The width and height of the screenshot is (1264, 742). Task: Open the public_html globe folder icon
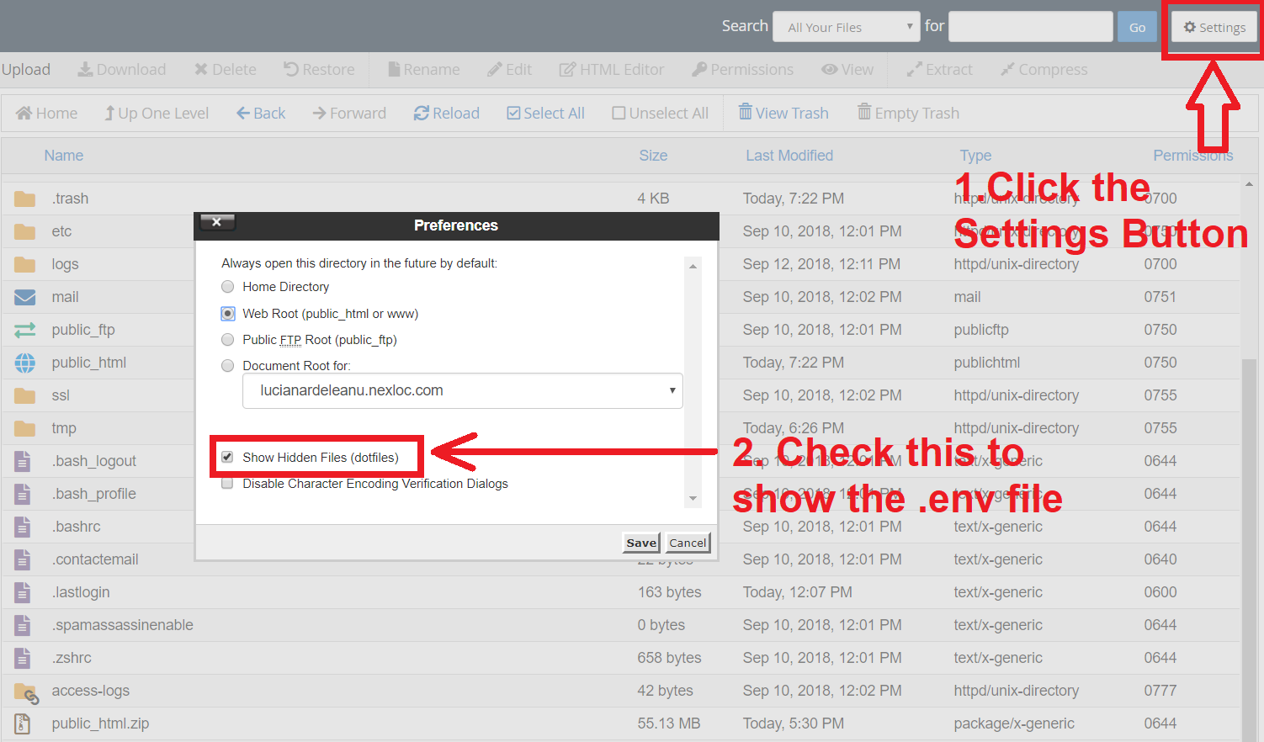[x=25, y=363]
